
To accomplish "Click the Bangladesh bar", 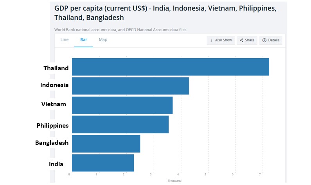I will (x=106, y=144).
